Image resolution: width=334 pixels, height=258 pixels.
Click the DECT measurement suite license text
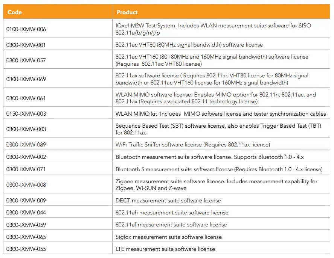coord(168,201)
